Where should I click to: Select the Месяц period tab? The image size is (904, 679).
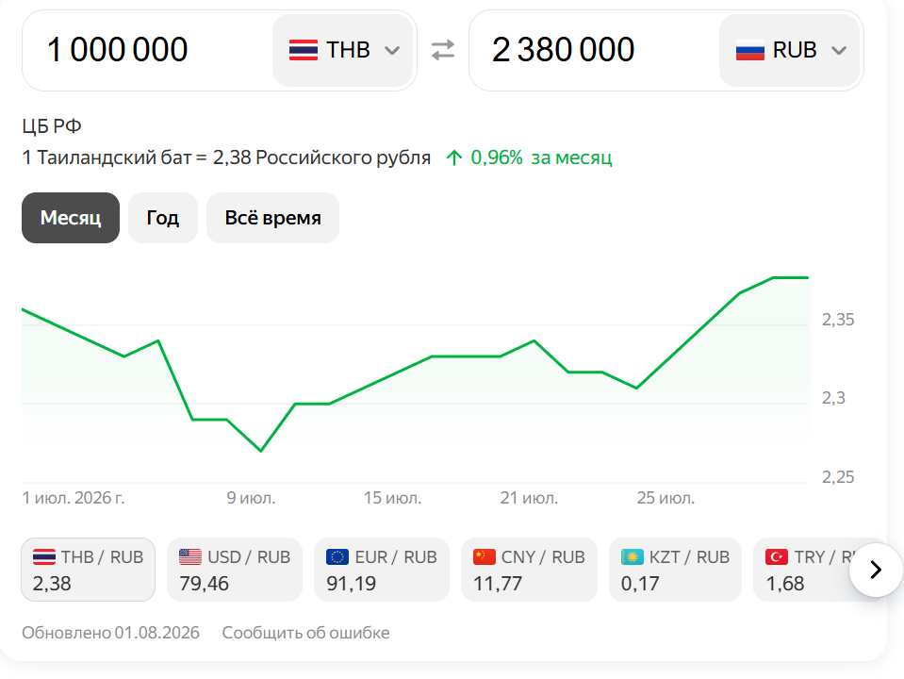click(x=71, y=218)
